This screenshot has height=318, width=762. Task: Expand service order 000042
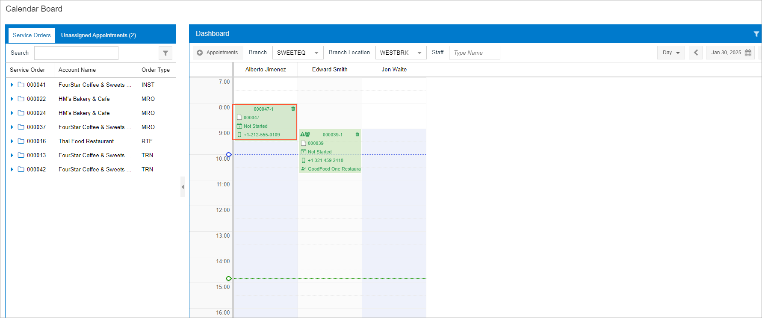coord(12,169)
